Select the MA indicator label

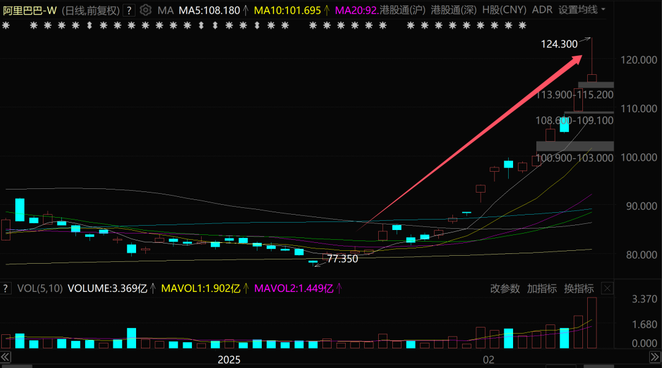[165, 10]
